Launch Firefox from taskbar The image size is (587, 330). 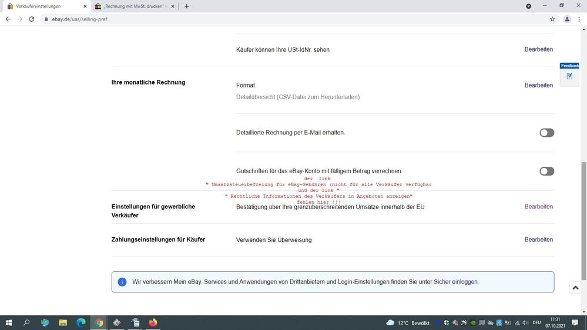[x=153, y=322]
